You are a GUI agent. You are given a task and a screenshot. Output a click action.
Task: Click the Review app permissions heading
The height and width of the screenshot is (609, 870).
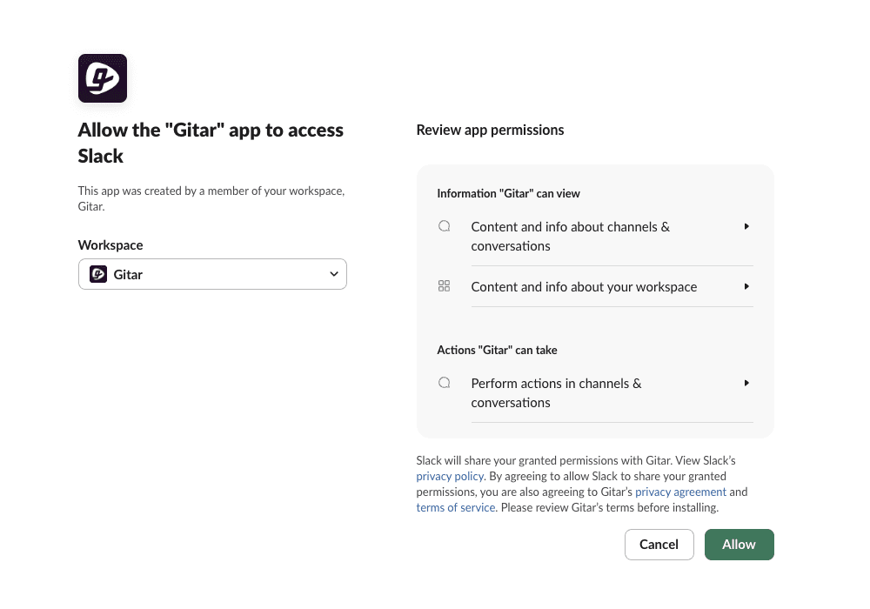click(x=490, y=129)
